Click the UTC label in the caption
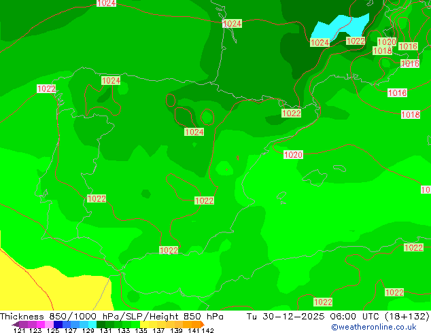431x333 pixels. 370,317
